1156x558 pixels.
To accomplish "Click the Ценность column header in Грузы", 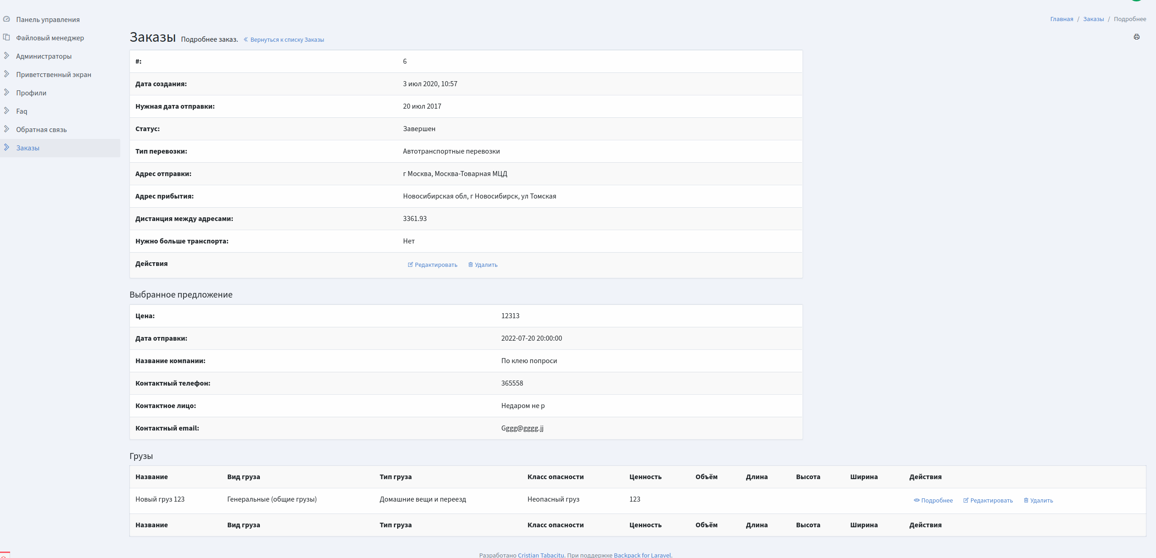I will [645, 477].
